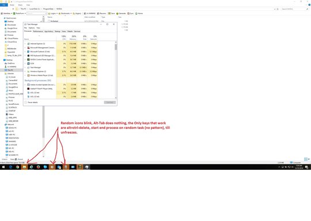Expand the Adobe Acrobat Update Service row
This screenshot has width=311, height=221.
pos(25,85)
